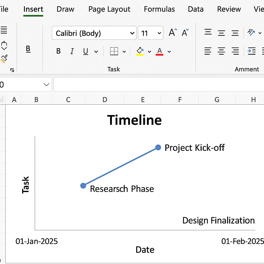Increase font size with the larger A icon
The height and width of the screenshot is (264, 264).
click(x=173, y=33)
